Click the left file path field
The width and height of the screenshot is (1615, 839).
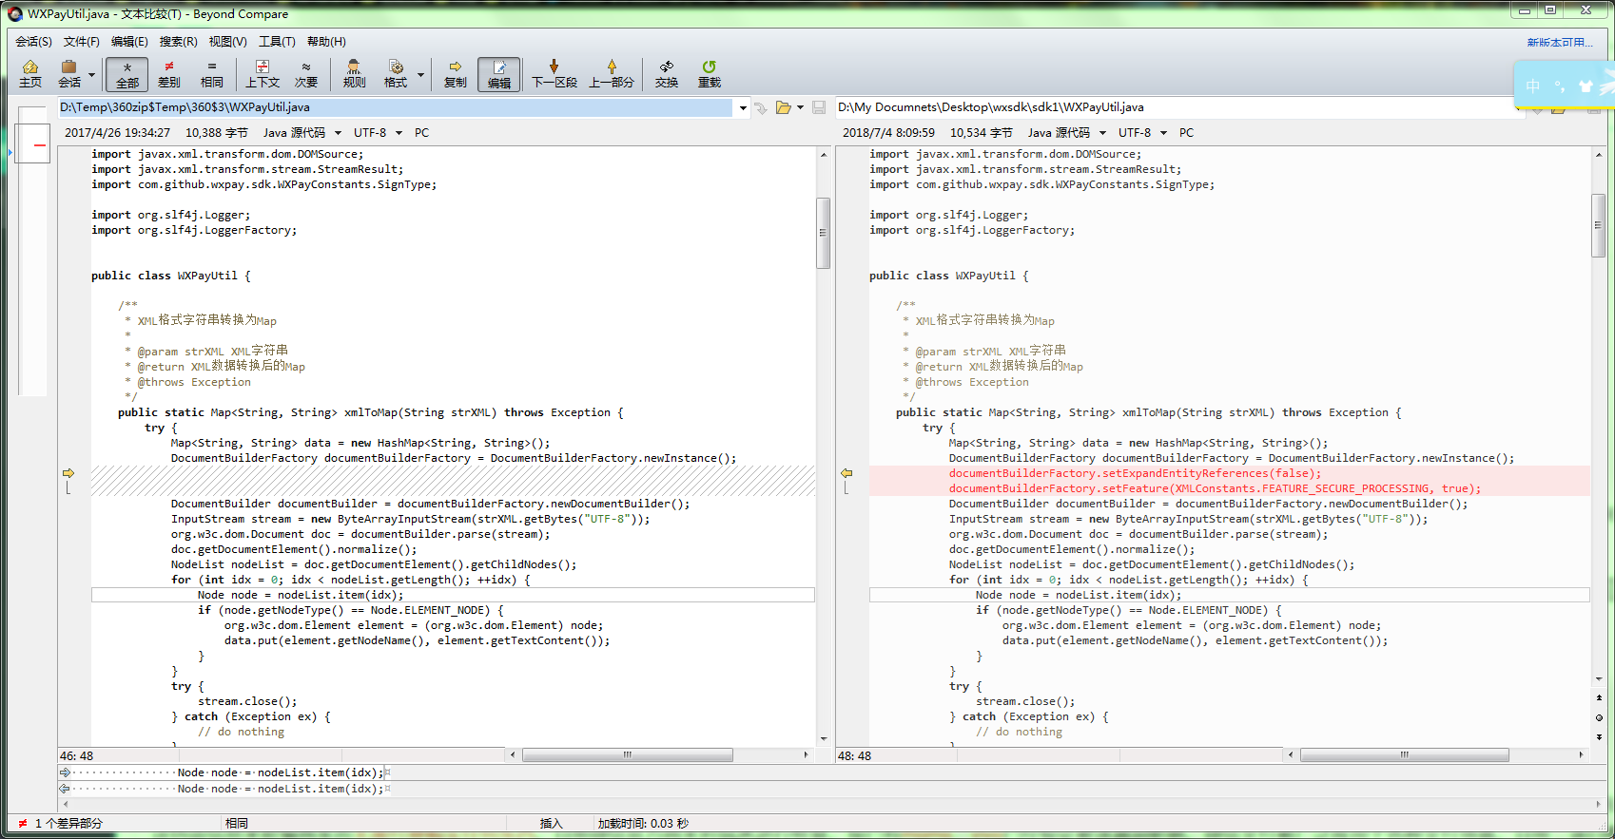pos(396,107)
